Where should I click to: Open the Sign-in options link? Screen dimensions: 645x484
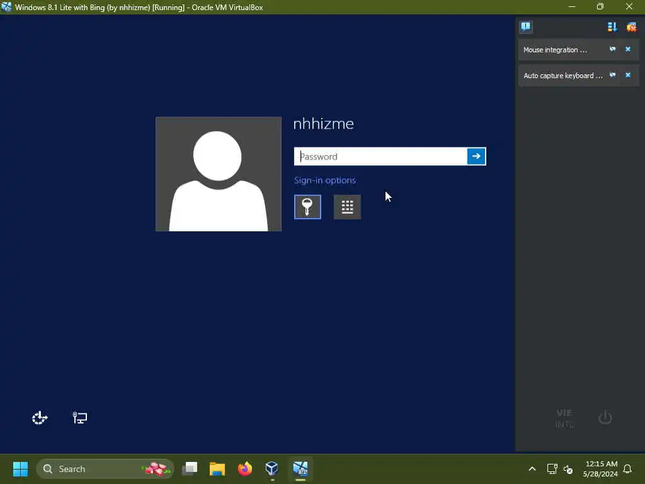pyautogui.click(x=325, y=180)
